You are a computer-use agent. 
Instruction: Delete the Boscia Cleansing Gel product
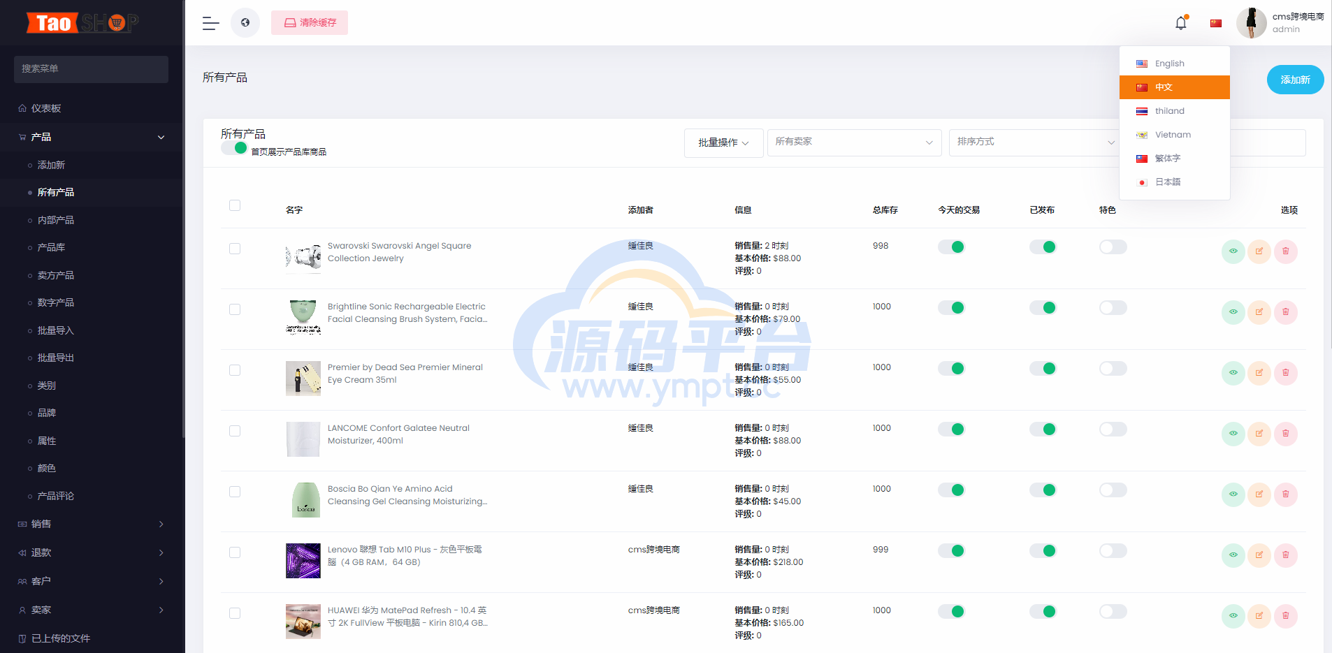[x=1286, y=494]
